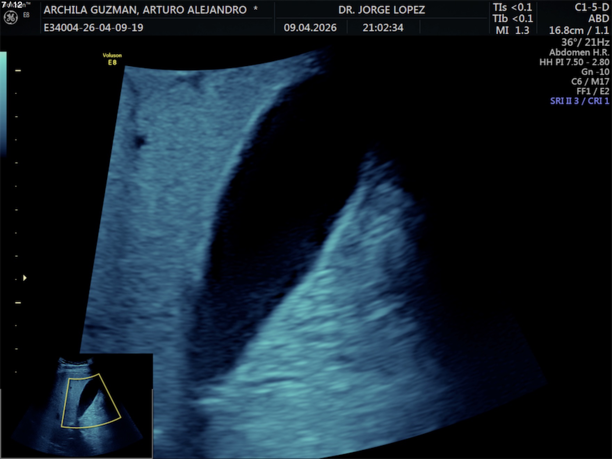Screen dimensions: 612x459
Task: Click the focal zone arrow marker
Action: pos(25,278)
